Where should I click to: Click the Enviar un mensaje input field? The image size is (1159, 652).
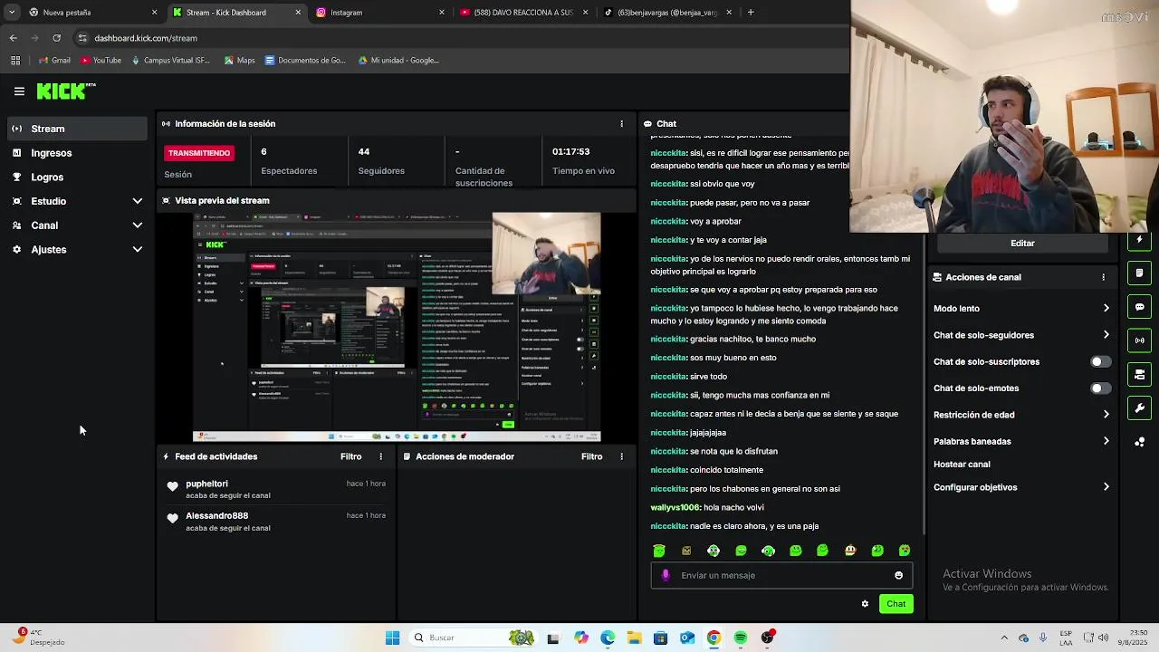781,575
